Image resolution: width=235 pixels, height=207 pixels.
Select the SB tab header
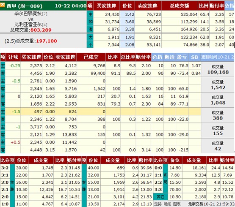click(x=194, y=57)
